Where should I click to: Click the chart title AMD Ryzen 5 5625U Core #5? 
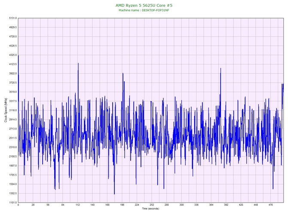pyautogui.click(x=144, y=5)
